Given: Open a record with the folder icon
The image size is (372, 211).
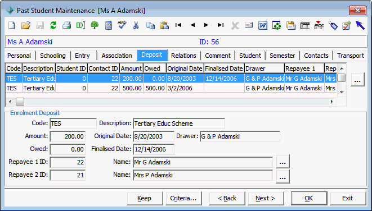Looking at the screenshot, I should 26,25.
